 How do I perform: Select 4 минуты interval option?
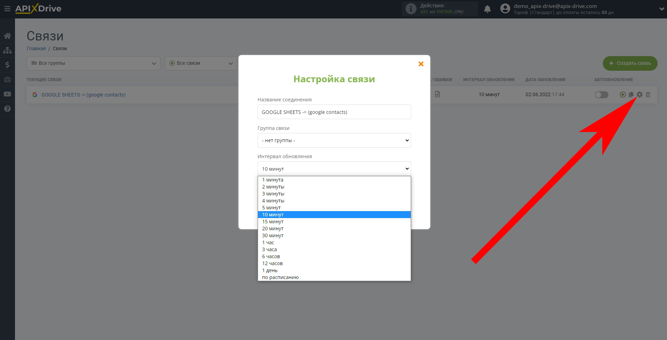pos(334,201)
